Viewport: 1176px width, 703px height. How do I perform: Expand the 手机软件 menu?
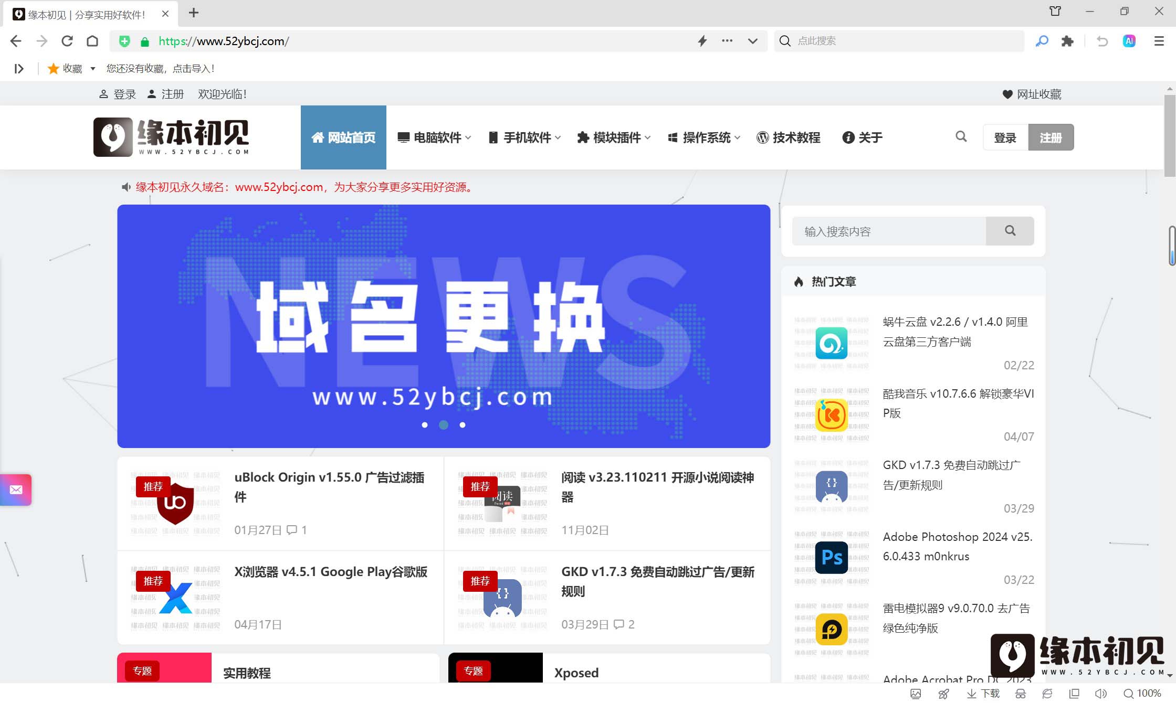pos(524,137)
